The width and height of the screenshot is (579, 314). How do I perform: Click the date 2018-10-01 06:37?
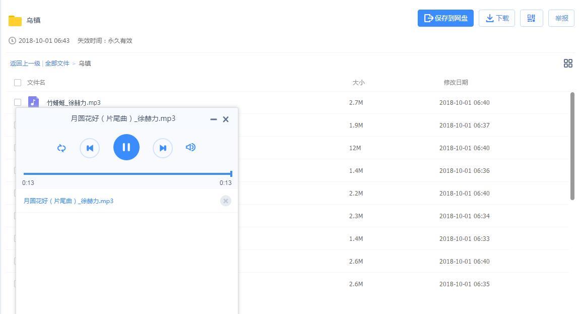point(465,125)
